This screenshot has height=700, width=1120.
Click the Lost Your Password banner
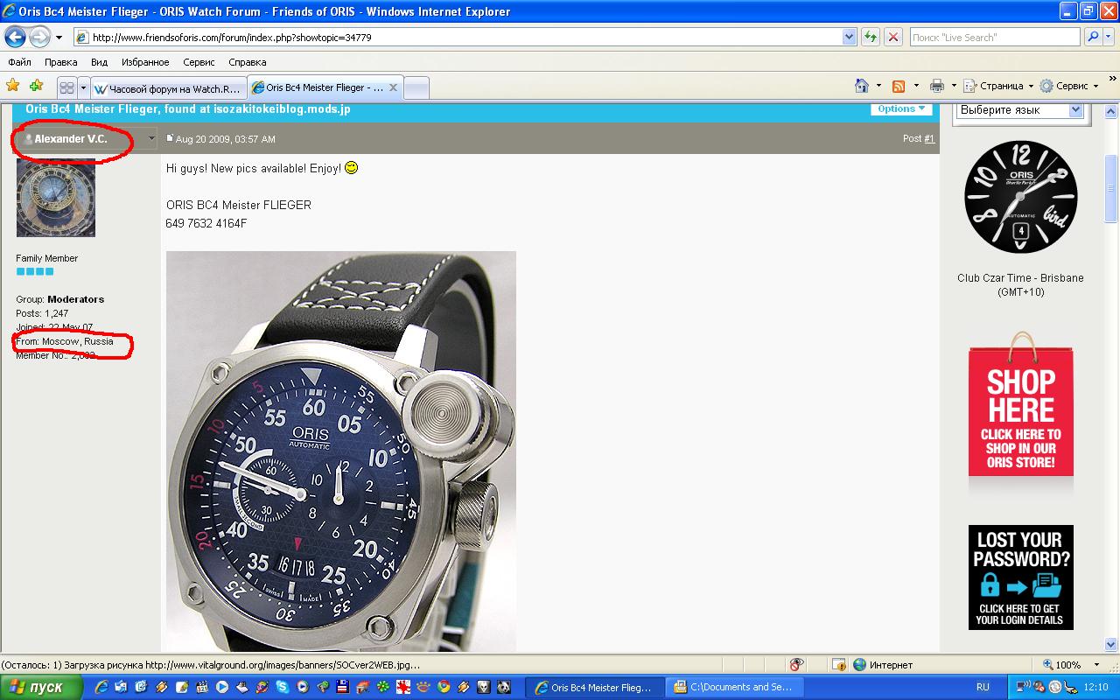pos(1020,577)
